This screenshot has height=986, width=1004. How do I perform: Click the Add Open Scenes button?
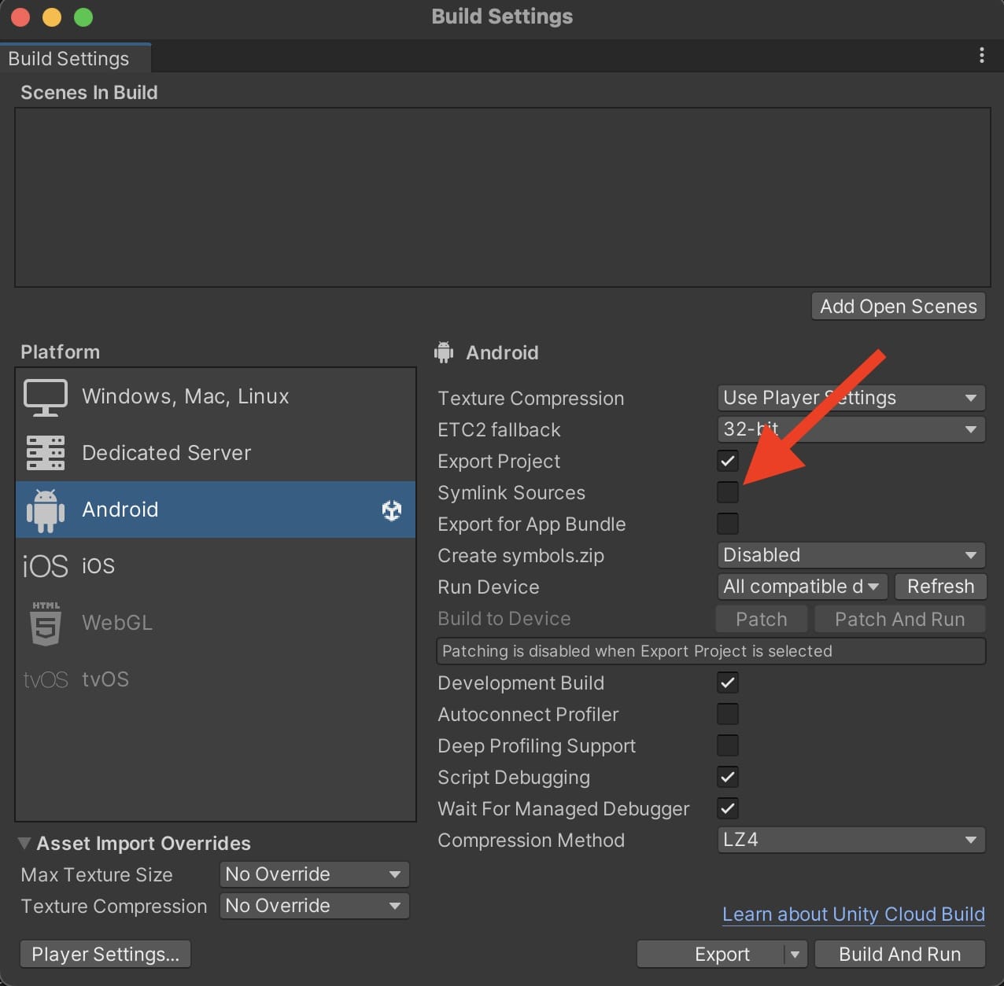point(898,307)
